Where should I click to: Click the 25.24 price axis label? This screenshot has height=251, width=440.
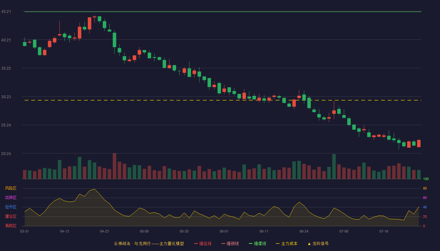point(6,125)
